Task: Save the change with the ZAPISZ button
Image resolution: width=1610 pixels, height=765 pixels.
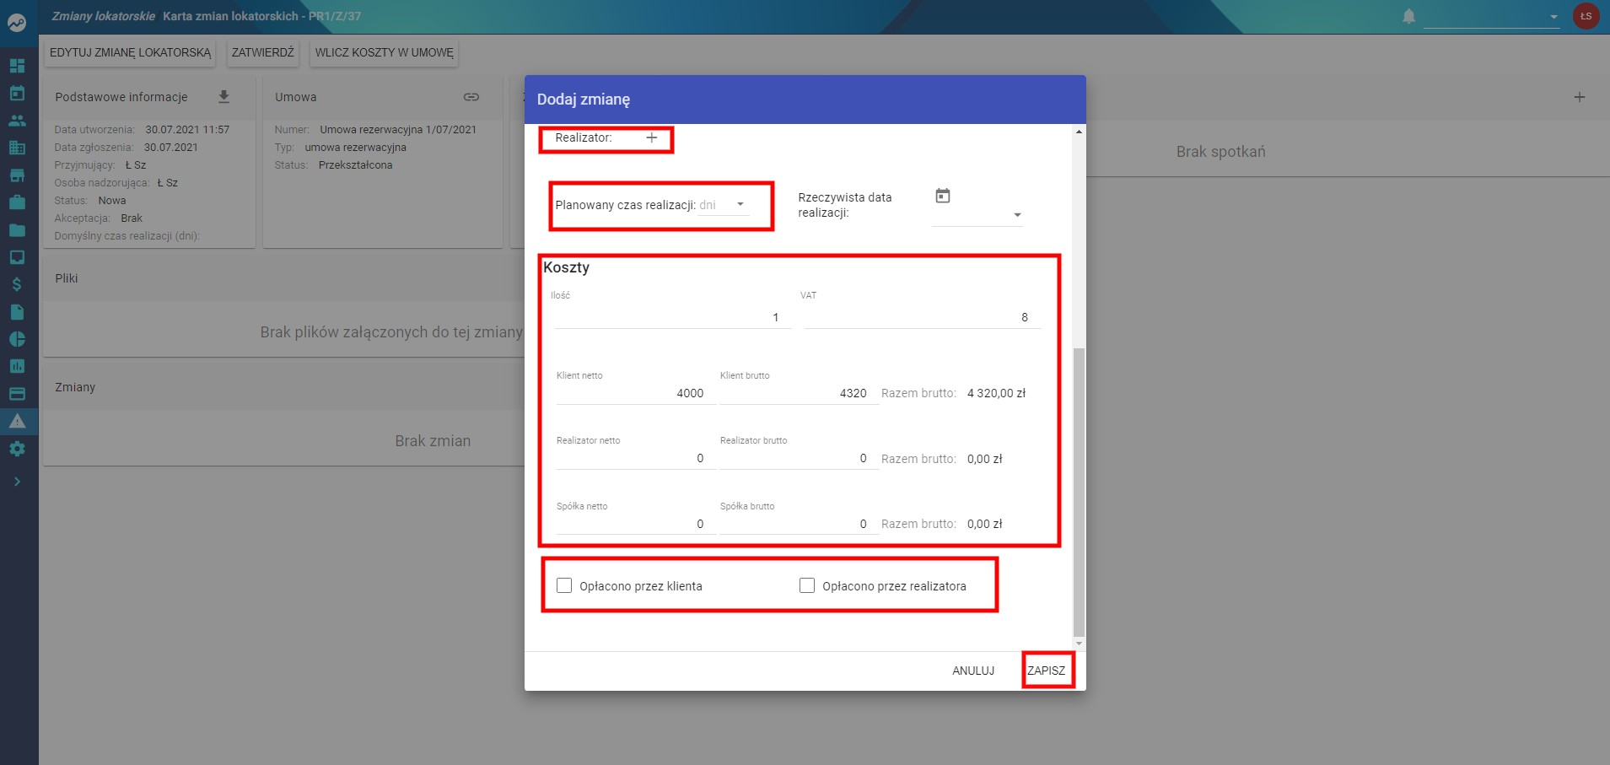Action: coord(1046,671)
